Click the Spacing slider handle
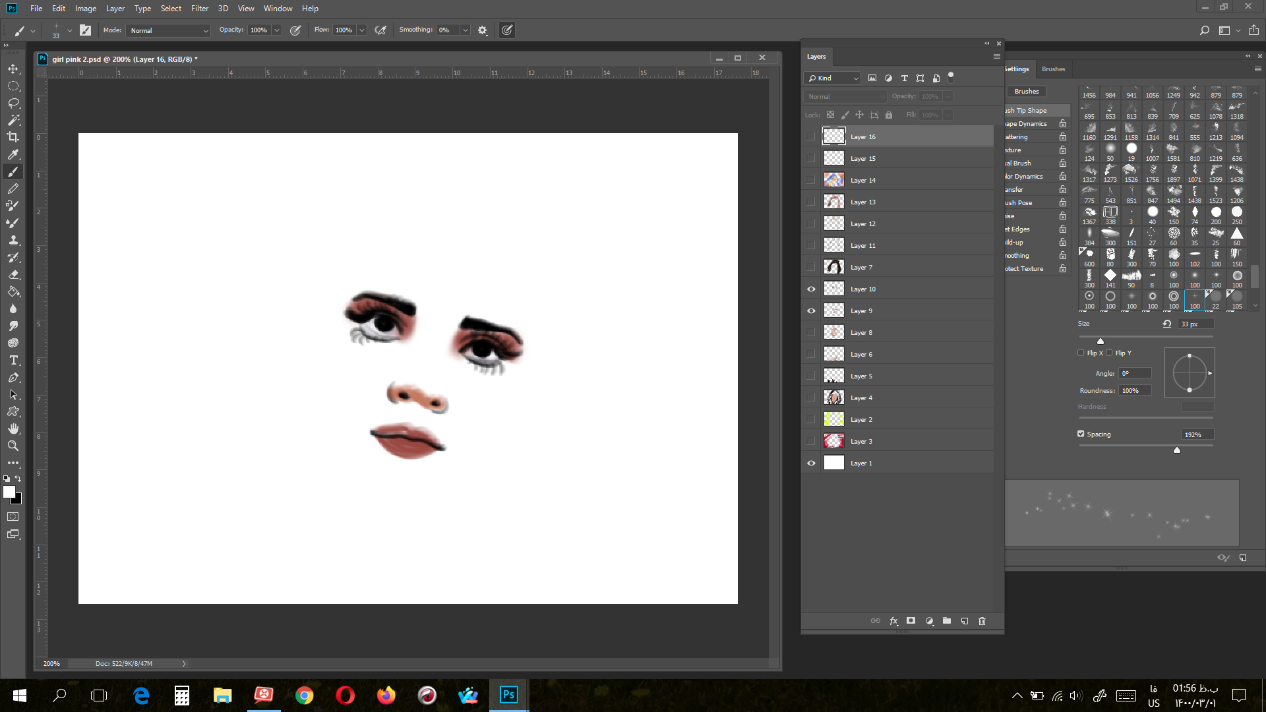Screen dimensions: 1266x712 click(1177, 450)
